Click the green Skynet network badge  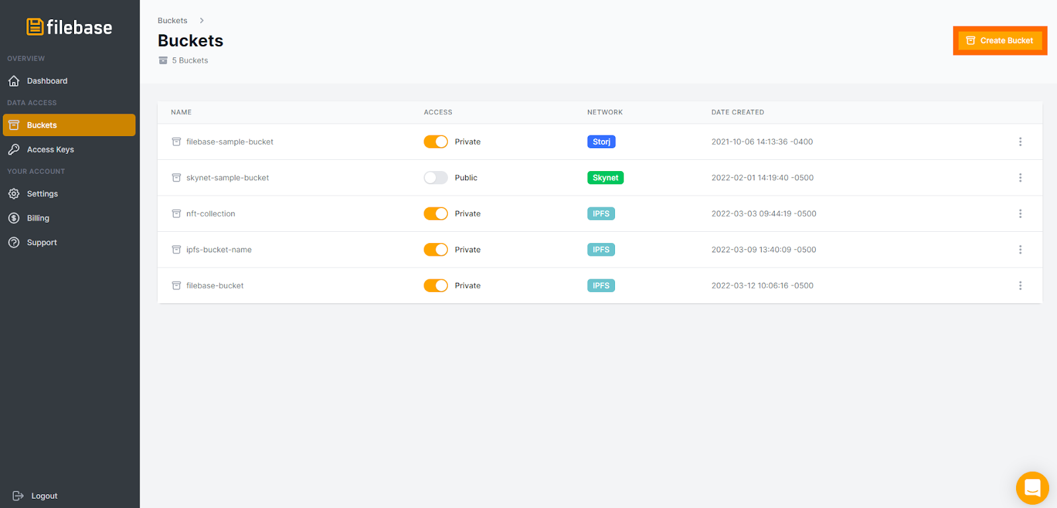[x=605, y=178]
